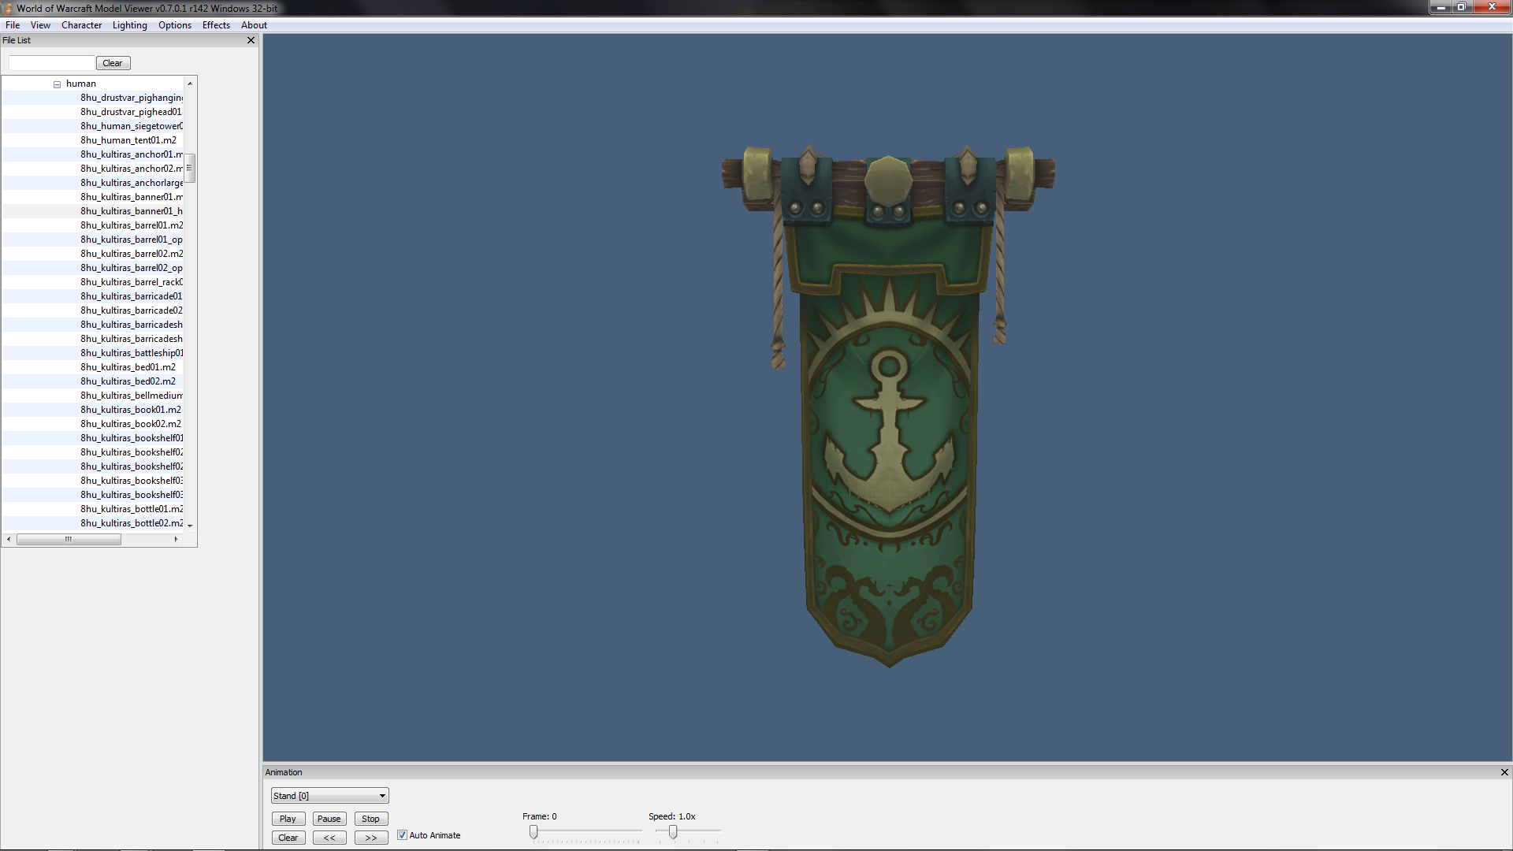Close the File List panel

pyautogui.click(x=251, y=40)
